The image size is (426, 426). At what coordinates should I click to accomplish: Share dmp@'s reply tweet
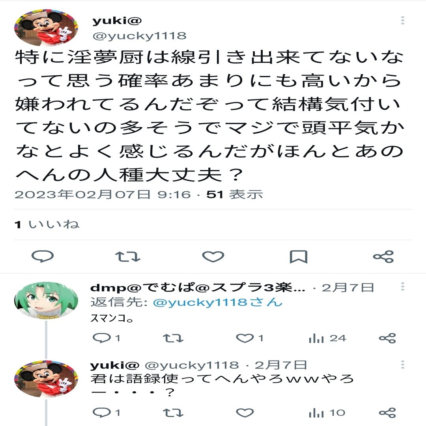coord(387,338)
